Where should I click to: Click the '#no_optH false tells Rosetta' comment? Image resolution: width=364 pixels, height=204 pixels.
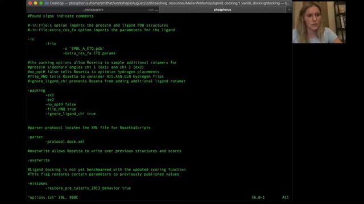click(93, 72)
